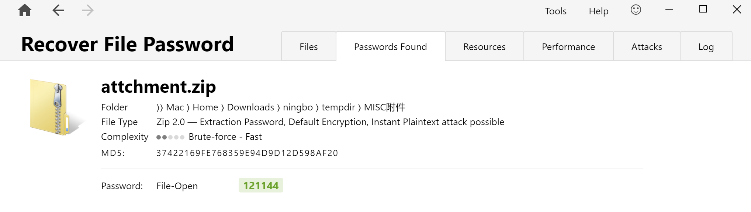Viewport: 751px width, 212px height.
Task: Open the Tools menu
Action: 556,11
